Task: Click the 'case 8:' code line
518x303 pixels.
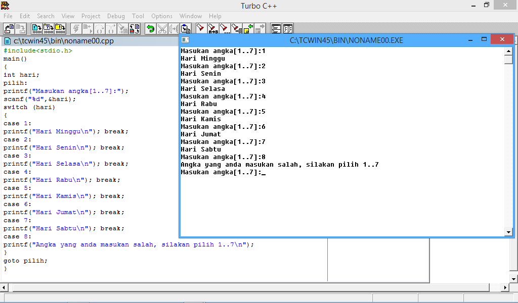Action: (x=17, y=236)
